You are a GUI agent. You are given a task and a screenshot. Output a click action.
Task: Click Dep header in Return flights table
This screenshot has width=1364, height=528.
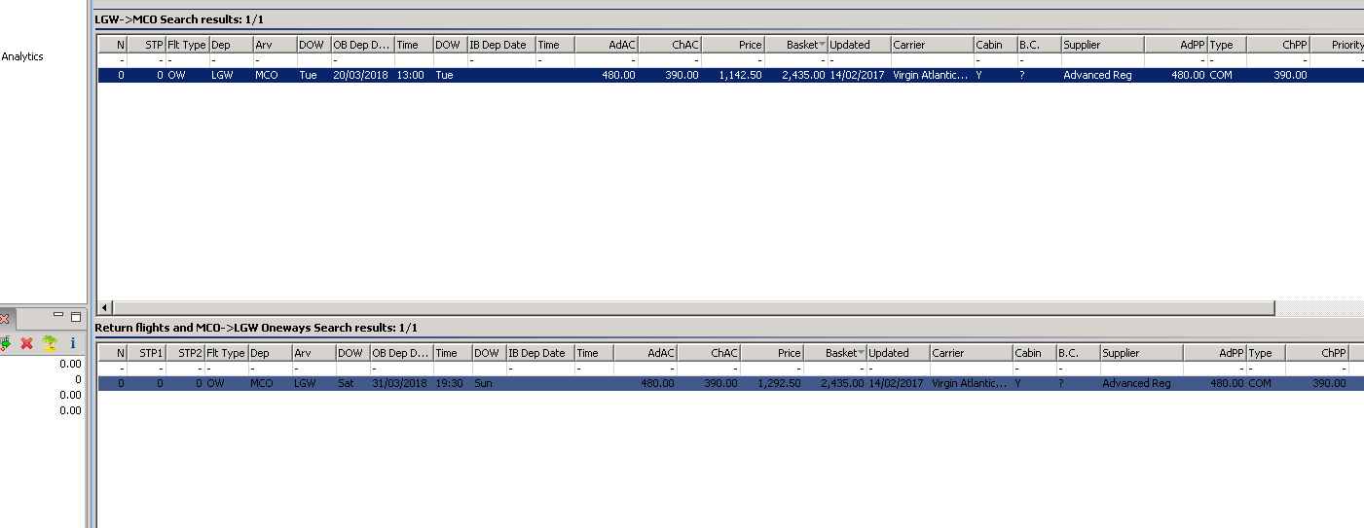[x=270, y=353]
